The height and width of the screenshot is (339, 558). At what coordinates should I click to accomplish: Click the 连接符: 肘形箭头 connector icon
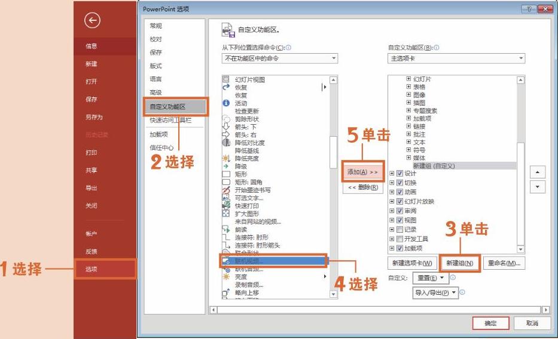226,245
